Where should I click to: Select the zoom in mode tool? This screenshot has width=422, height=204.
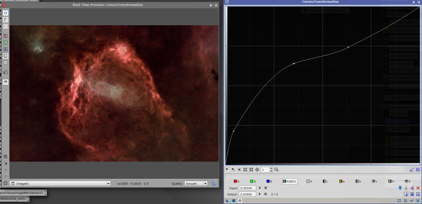click(245, 170)
